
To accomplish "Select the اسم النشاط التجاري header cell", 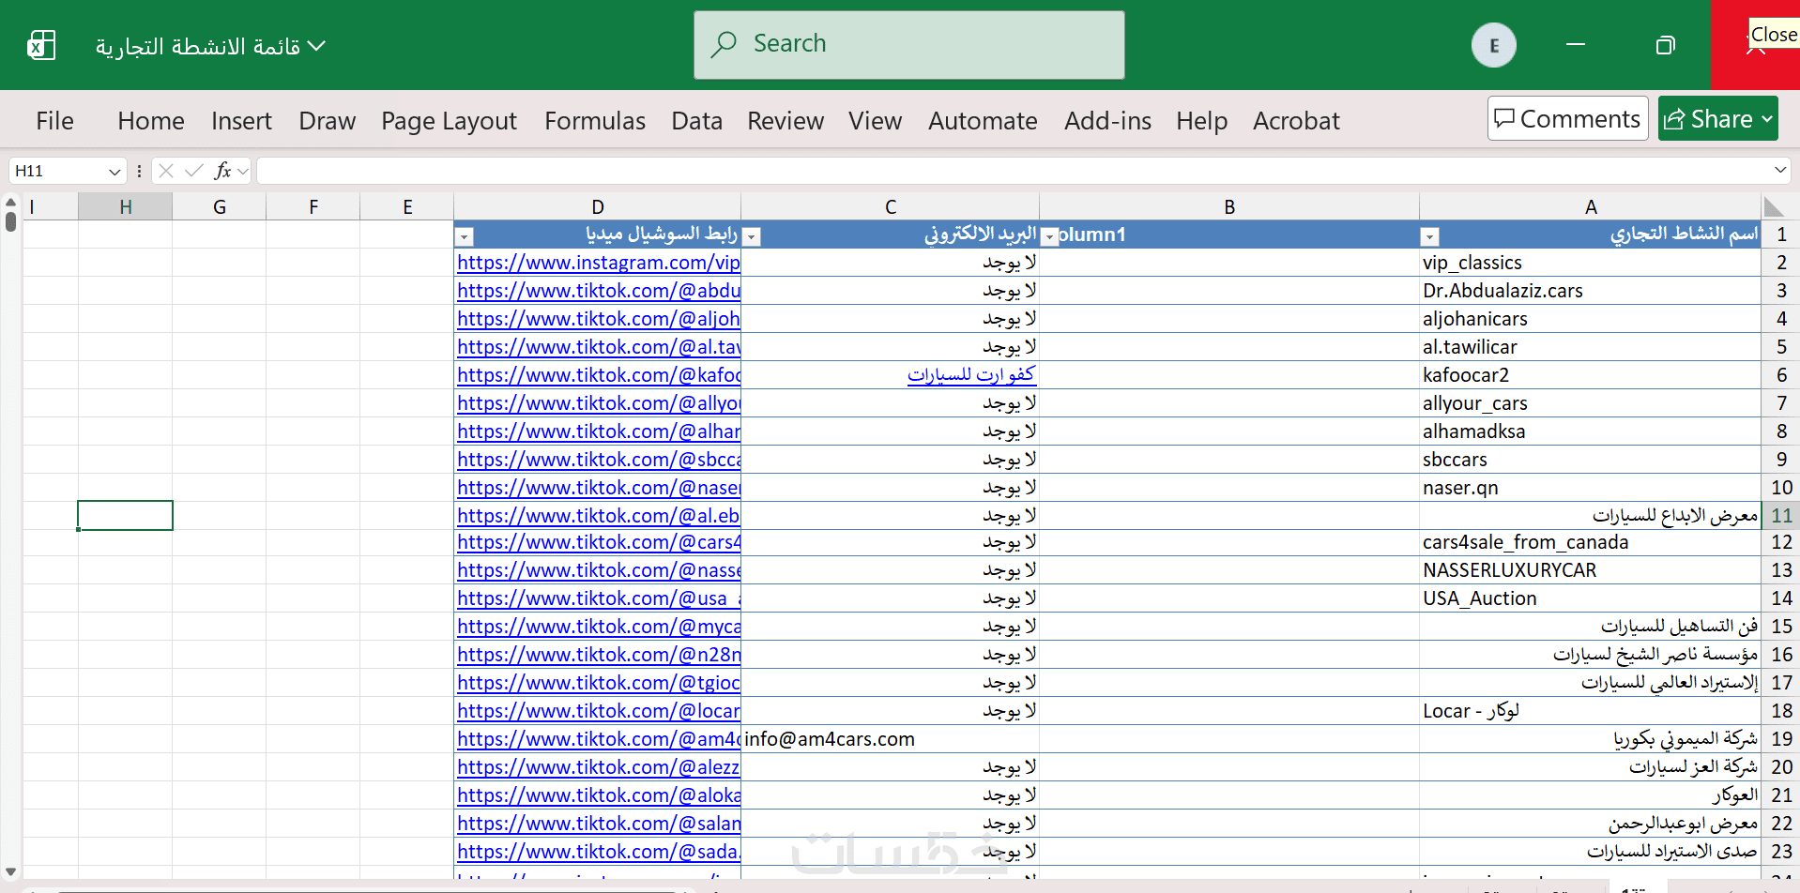I will (x=1590, y=235).
